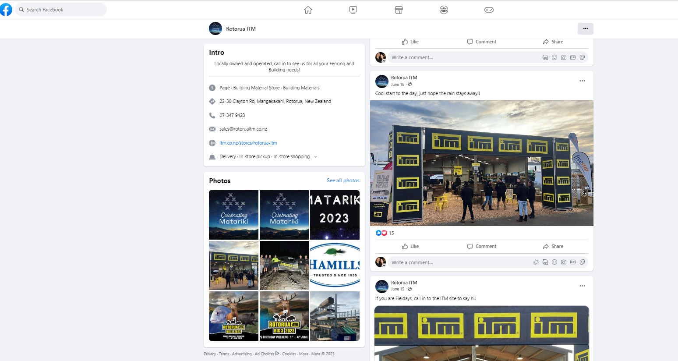Expand the More footer menu

[304, 354]
